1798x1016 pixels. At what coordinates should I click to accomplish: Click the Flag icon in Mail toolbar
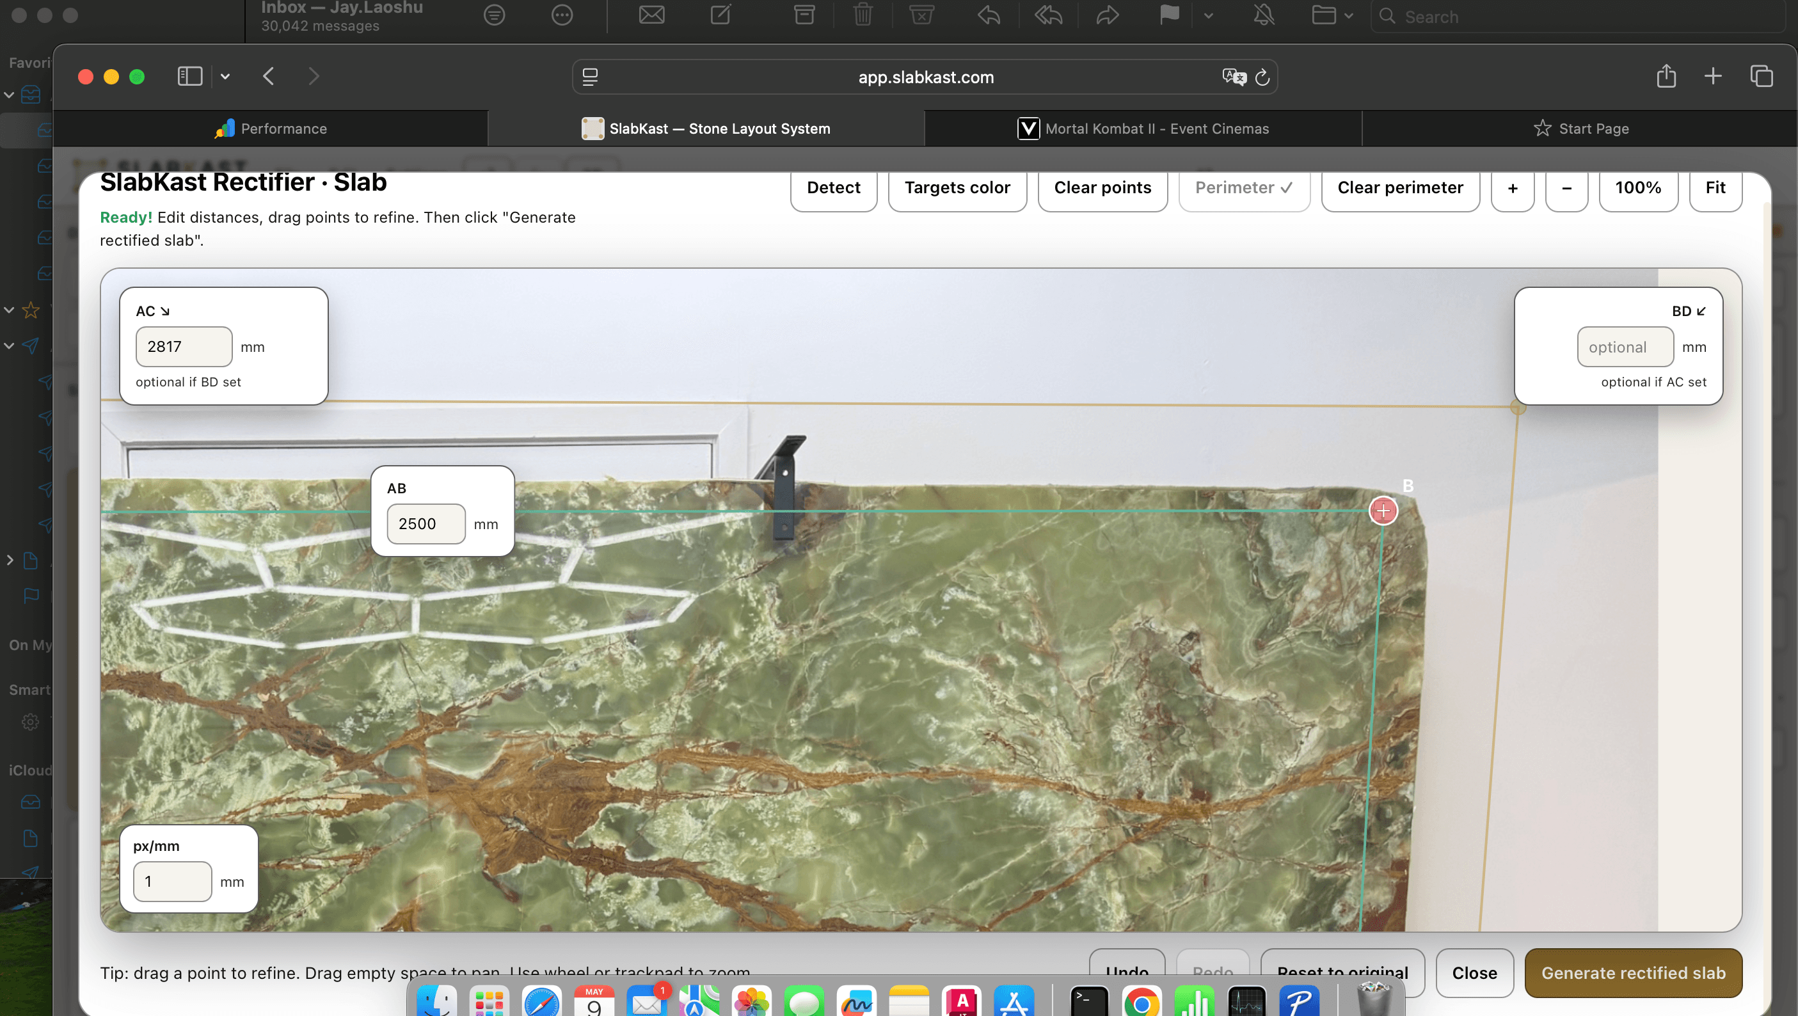[x=1170, y=15]
